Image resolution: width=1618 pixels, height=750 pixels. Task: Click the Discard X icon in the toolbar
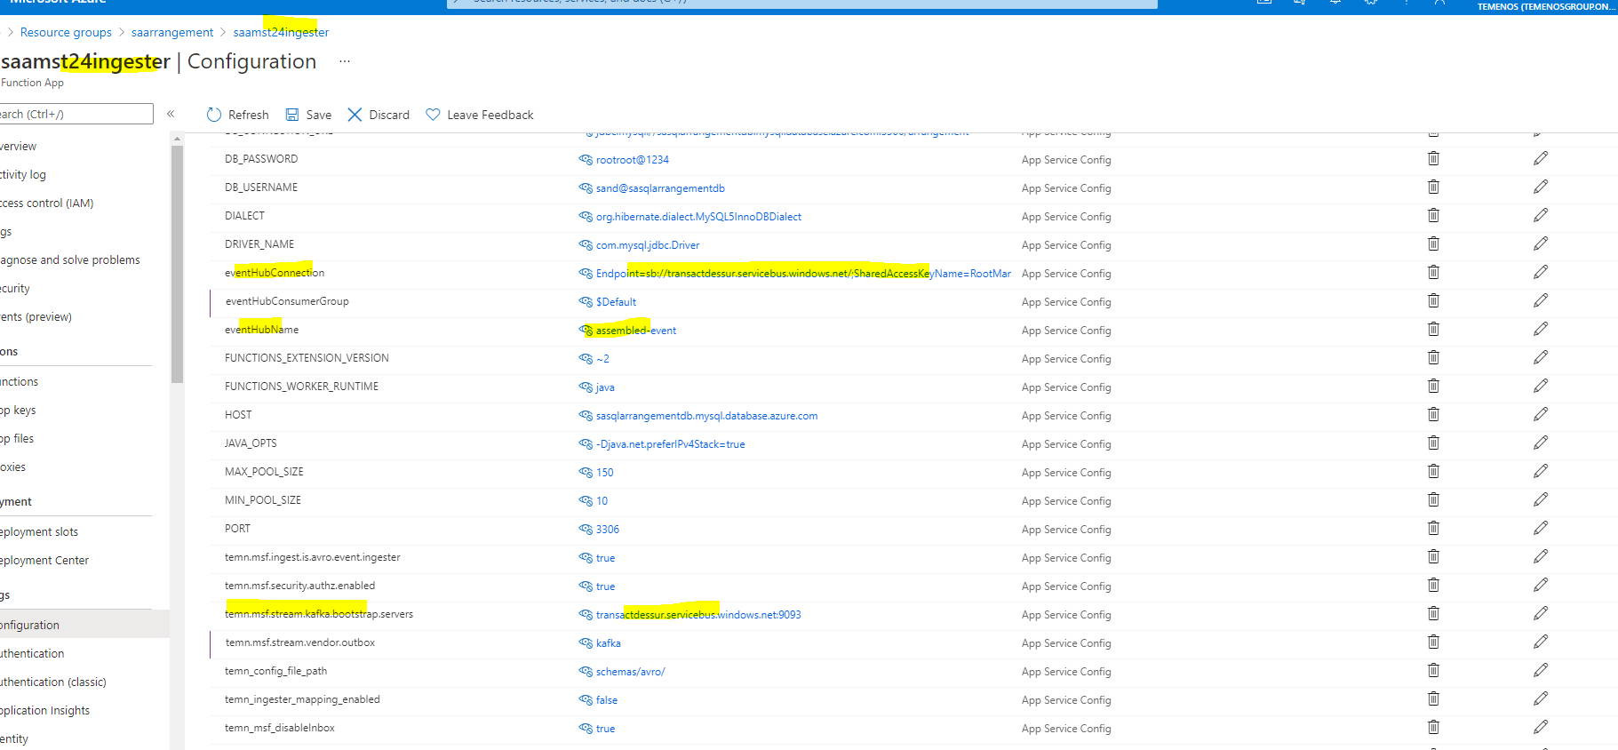(x=355, y=115)
